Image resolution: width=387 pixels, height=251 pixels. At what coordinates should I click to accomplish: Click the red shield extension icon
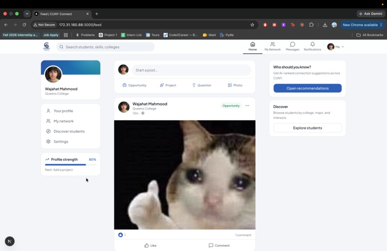click(265, 24)
